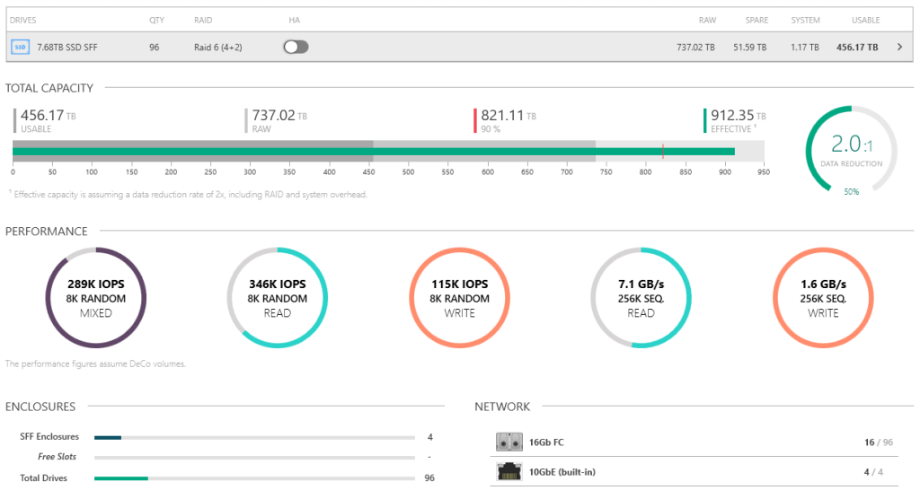Screen dimensions: 920x499
Task: Click the 16Gb FC network row label
Action: pos(546,442)
